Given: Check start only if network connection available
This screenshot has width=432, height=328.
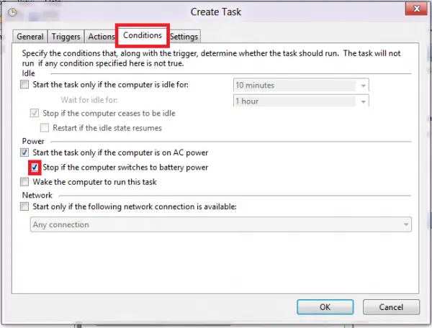Looking at the screenshot, I should tap(24, 206).
